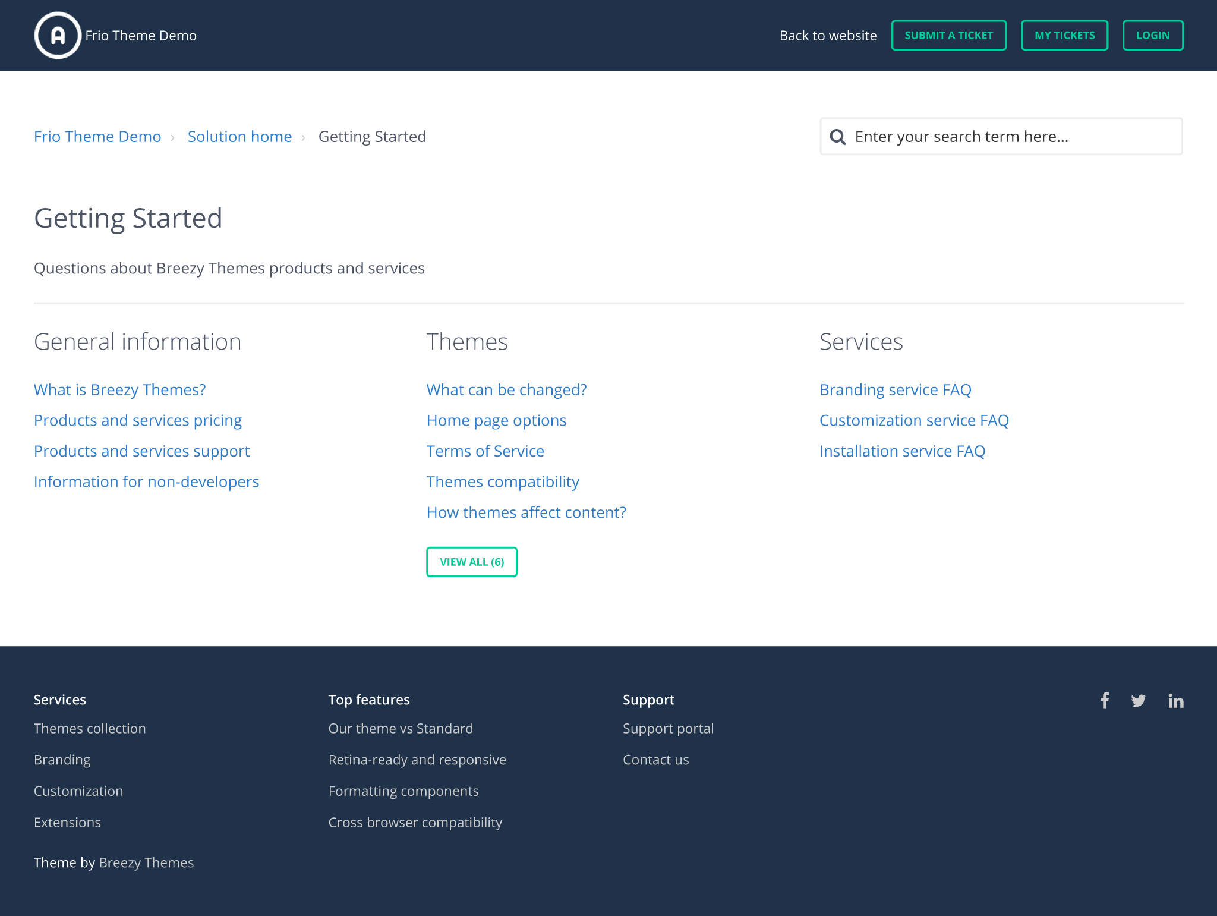Read the Terms of Service article

pos(485,451)
